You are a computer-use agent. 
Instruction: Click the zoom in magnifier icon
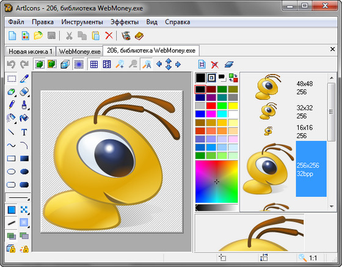click(120, 64)
